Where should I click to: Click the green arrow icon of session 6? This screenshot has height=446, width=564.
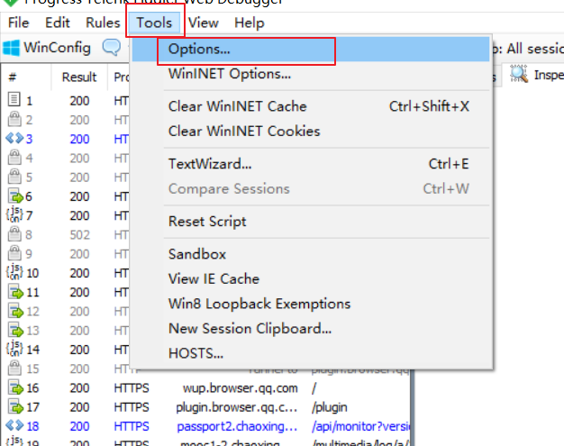click(x=15, y=196)
